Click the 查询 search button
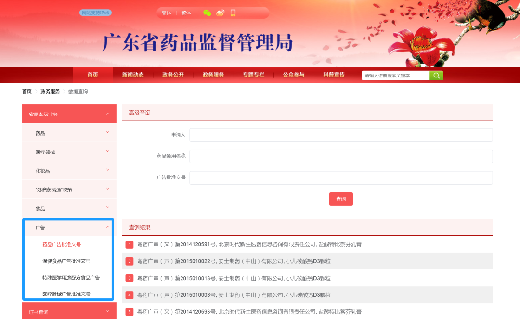The image size is (520, 319). (341, 199)
